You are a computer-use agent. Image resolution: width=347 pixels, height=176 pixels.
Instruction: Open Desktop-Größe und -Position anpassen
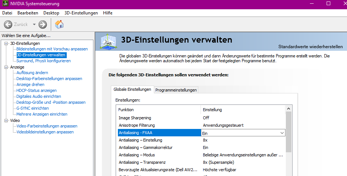point(51,102)
